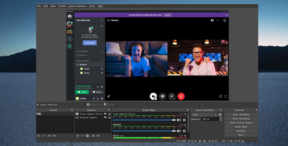The image size is (288, 146).
Task: Click the invite-friend icon at call bottom left
Action: point(109,96)
